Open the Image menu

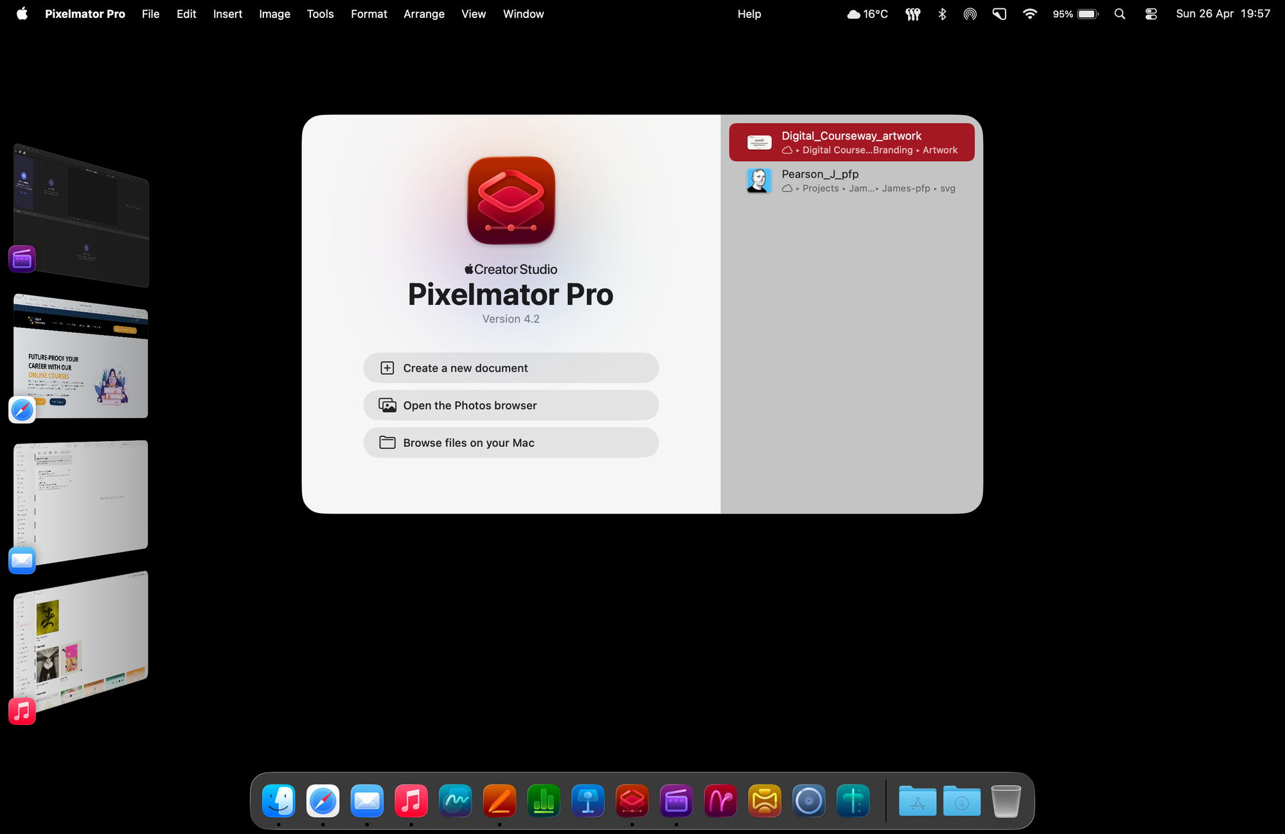tap(274, 13)
